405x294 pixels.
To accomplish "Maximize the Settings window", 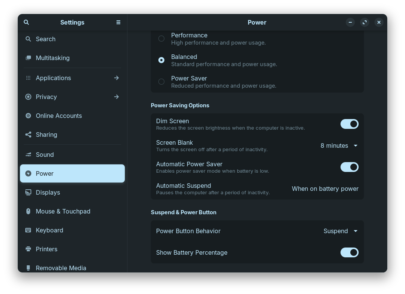I will 364,22.
